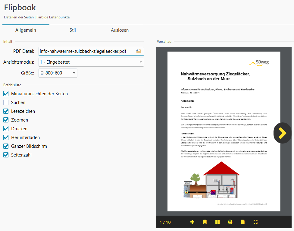The width and height of the screenshot is (294, 231).
Task: Uncheck the Ganzer Bildschirm checkbox
Action: tap(6, 146)
